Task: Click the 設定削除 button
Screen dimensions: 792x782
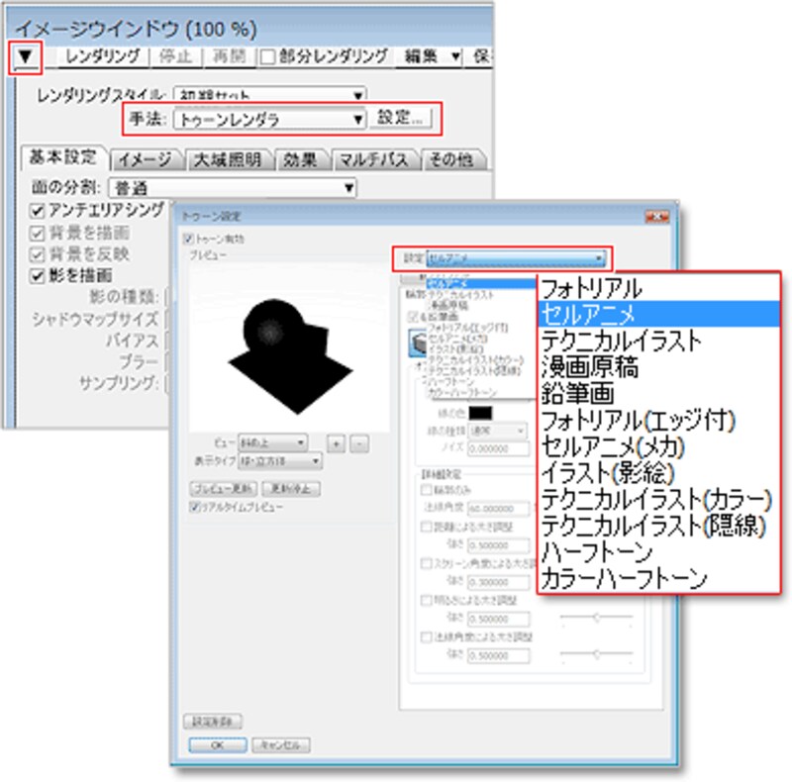Action: tap(213, 722)
